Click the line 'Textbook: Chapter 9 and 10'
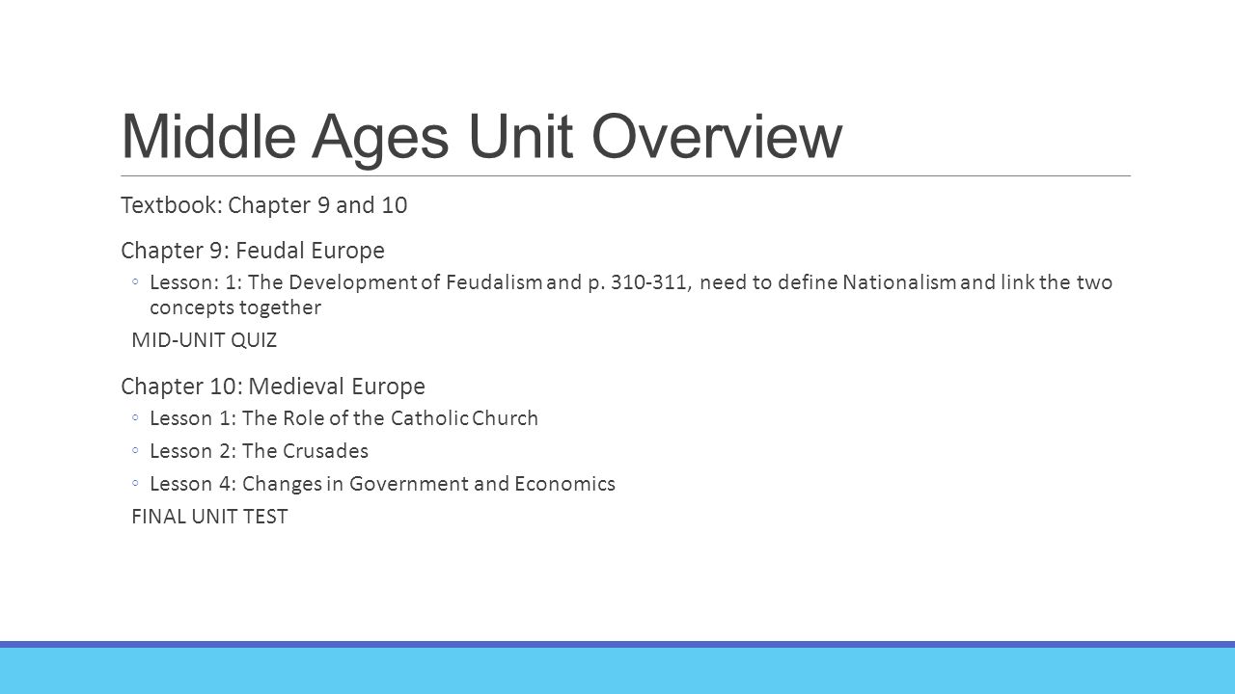1235x694 pixels. point(264,205)
